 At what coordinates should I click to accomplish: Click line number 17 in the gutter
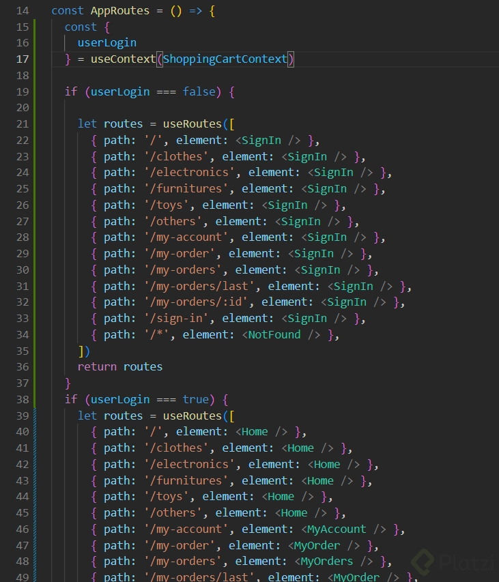(23, 59)
